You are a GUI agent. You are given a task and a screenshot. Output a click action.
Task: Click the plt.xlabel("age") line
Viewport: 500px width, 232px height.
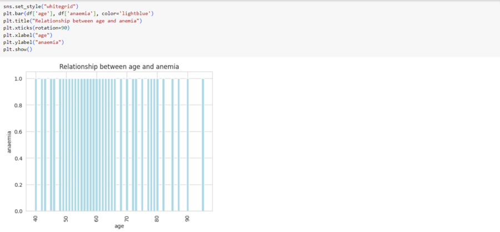pos(27,35)
